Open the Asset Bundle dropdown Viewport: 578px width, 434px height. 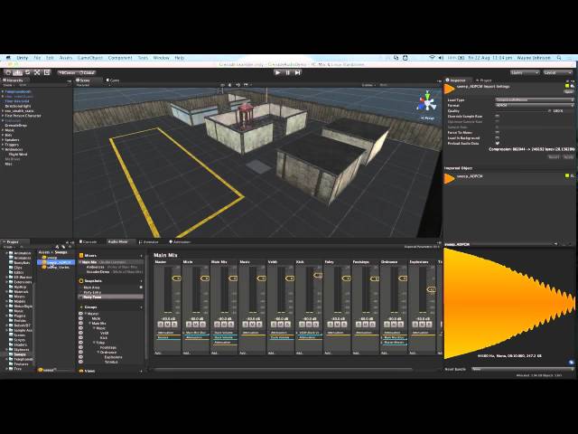(522, 369)
